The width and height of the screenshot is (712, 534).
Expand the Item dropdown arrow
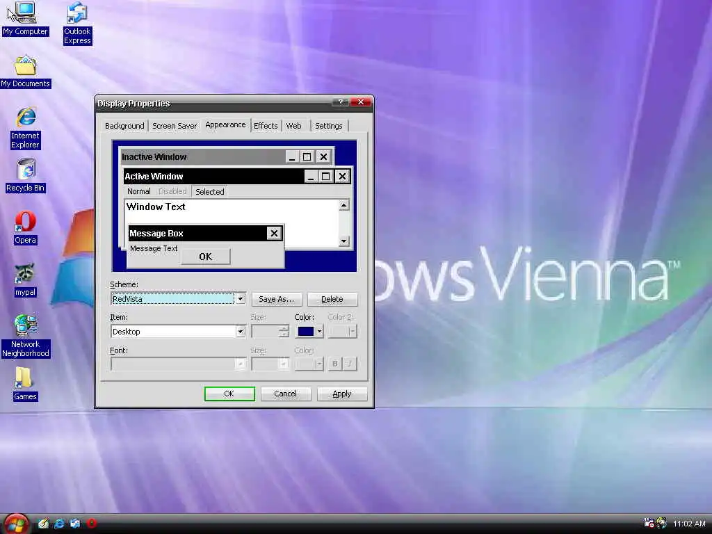coord(241,332)
